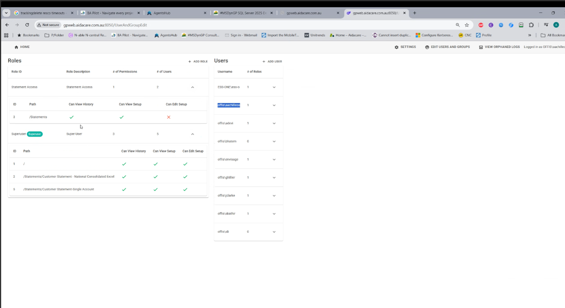Collapse the Superuser role row
Image resolution: width=565 pixels, height=308 pixels.
click(193, 134)
